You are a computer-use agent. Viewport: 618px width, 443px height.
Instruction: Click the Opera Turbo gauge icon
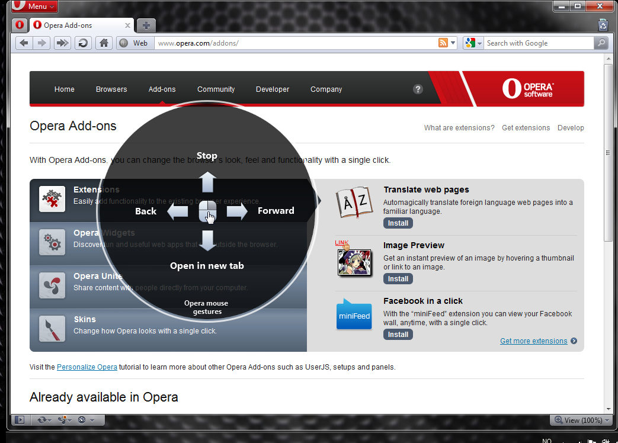coord(82,420)
